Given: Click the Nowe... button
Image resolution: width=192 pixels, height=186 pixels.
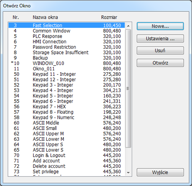Looking at the screenshot, I should point(160,26).
